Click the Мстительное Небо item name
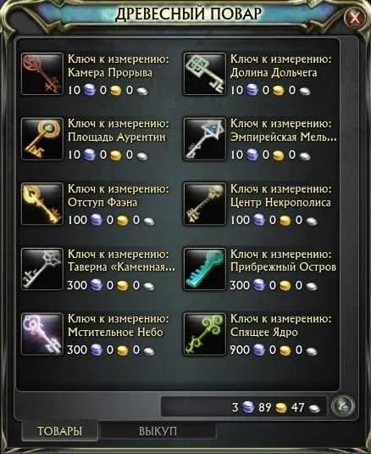Viewport: 371px width, 454px height. [115, 333]
